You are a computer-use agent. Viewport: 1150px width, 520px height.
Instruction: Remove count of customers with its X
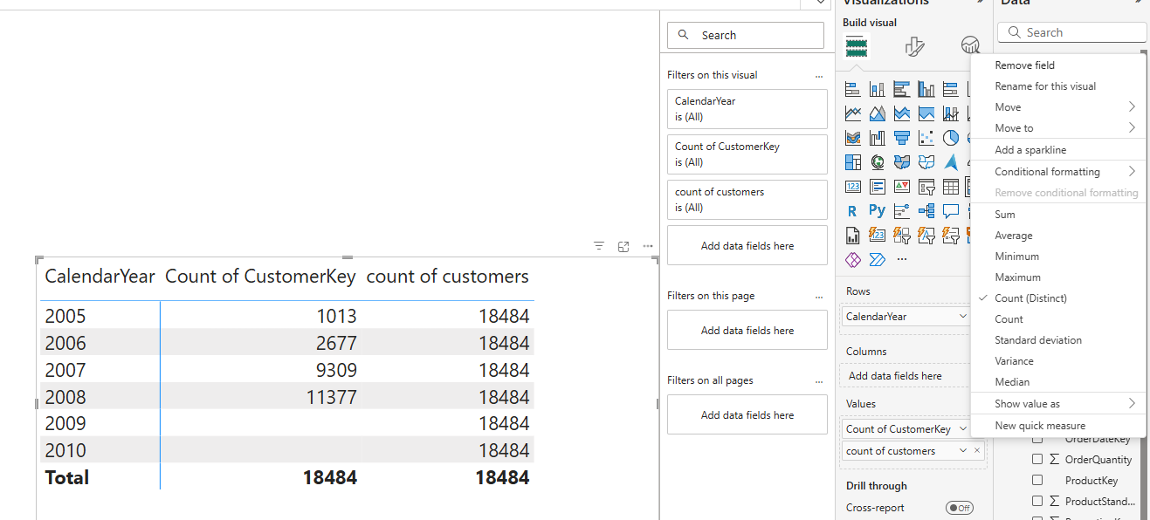click(976, 451)
